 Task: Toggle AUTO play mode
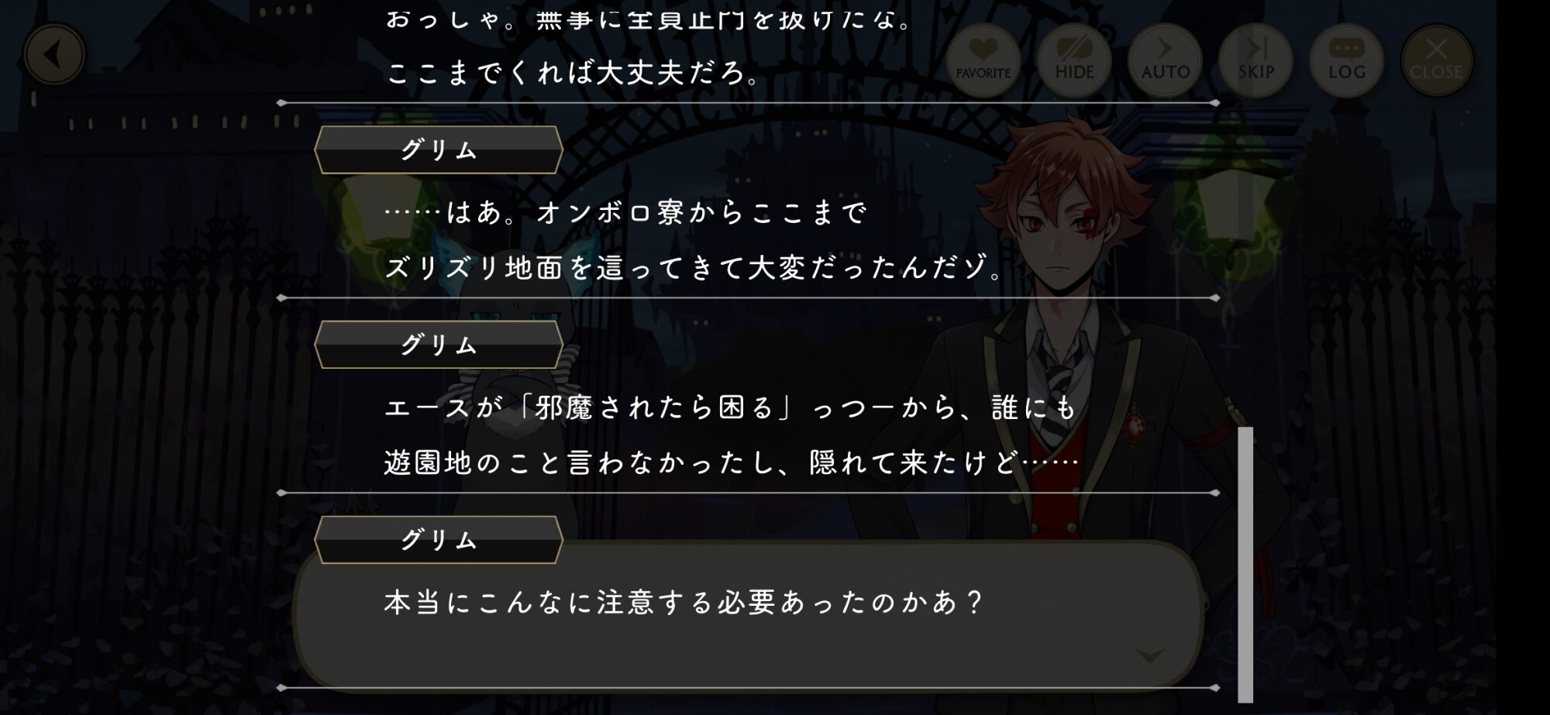1165,60
